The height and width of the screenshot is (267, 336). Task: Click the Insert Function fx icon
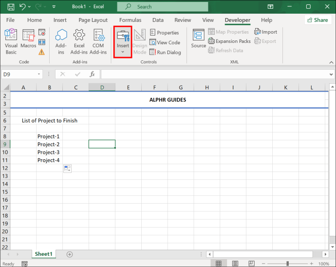tap(92, 74)
